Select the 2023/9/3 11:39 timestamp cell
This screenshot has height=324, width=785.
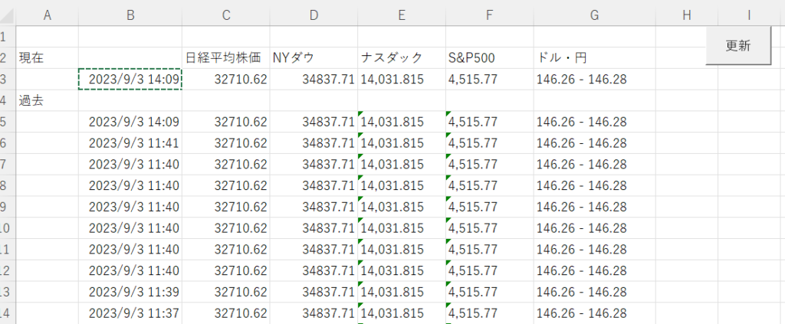130,292
